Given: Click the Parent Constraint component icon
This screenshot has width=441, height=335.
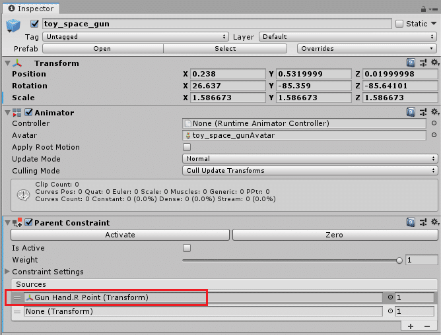Looking at the screenshot, I should coord(17,223).
